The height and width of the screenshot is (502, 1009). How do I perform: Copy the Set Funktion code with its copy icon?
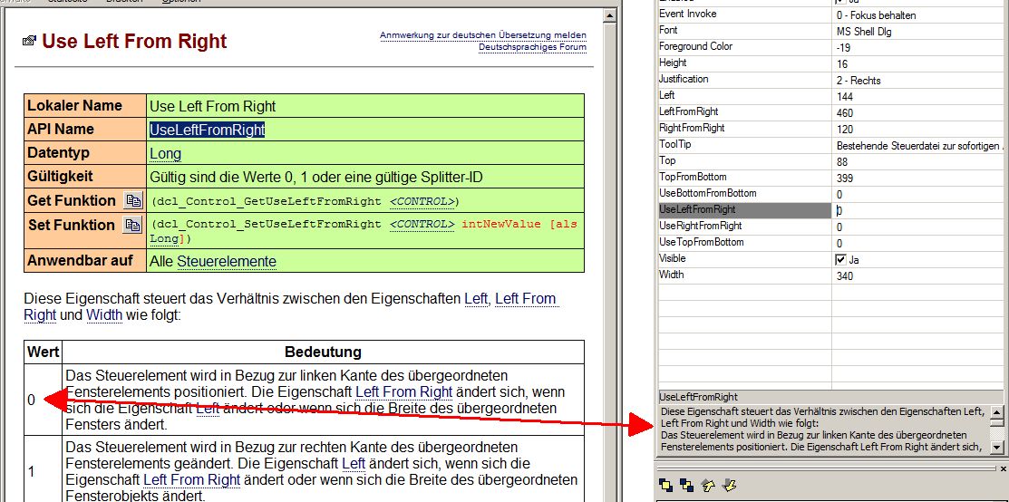coord(133,226)
